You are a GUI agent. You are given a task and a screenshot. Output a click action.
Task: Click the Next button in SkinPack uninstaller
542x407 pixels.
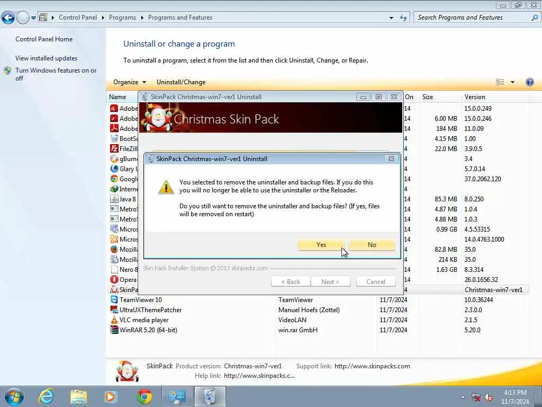[x=330, y=282]
